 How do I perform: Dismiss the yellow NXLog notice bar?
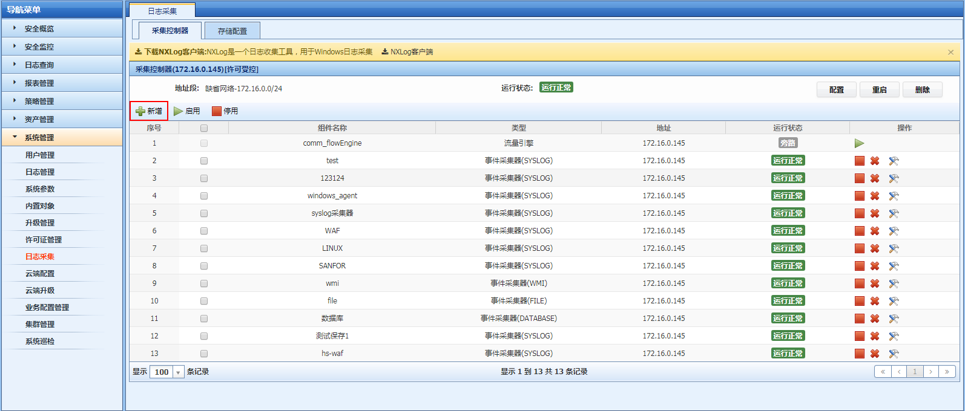coord(950,52)
